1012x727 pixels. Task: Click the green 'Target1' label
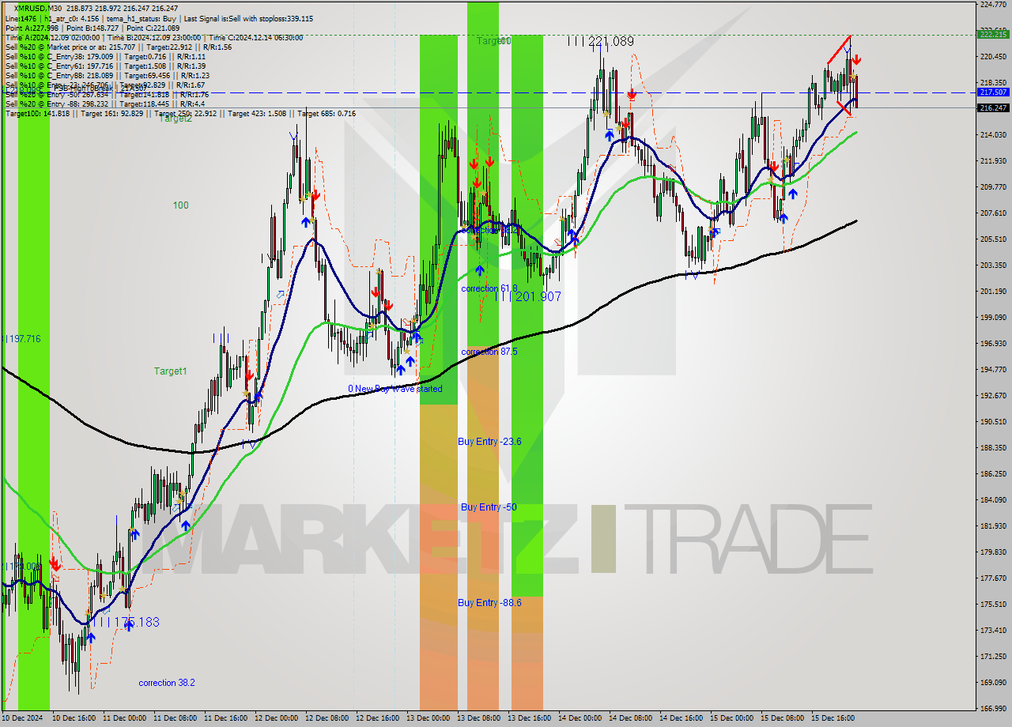coord(170,371)
